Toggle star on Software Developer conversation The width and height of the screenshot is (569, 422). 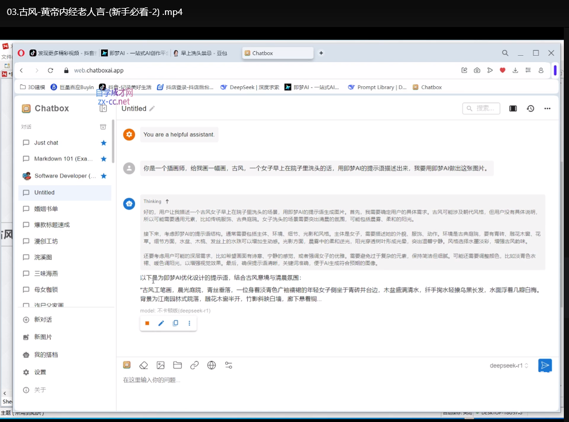(103, 175)
